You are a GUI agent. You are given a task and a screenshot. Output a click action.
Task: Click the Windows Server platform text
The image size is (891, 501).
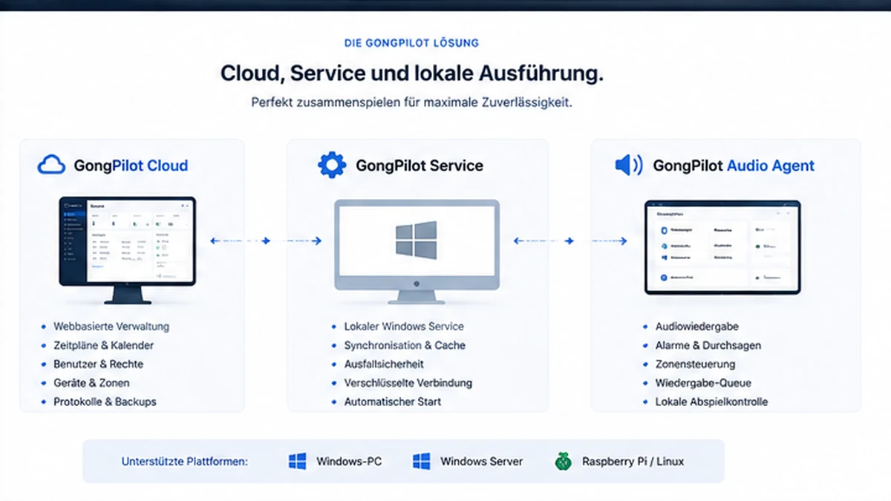click(x=481, y=462)
